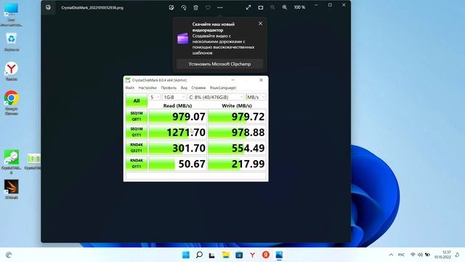Dismiss the Clipchamp promotion popup
This screenshot has width=465, height=262.
tap(260, 23)
